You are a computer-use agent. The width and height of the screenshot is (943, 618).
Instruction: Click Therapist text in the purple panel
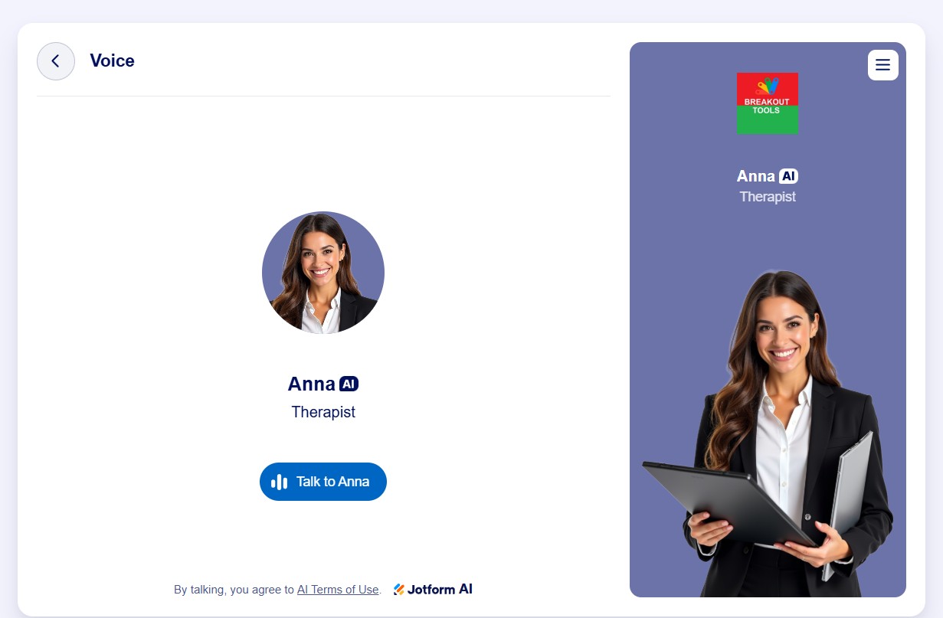pos(768,197)
